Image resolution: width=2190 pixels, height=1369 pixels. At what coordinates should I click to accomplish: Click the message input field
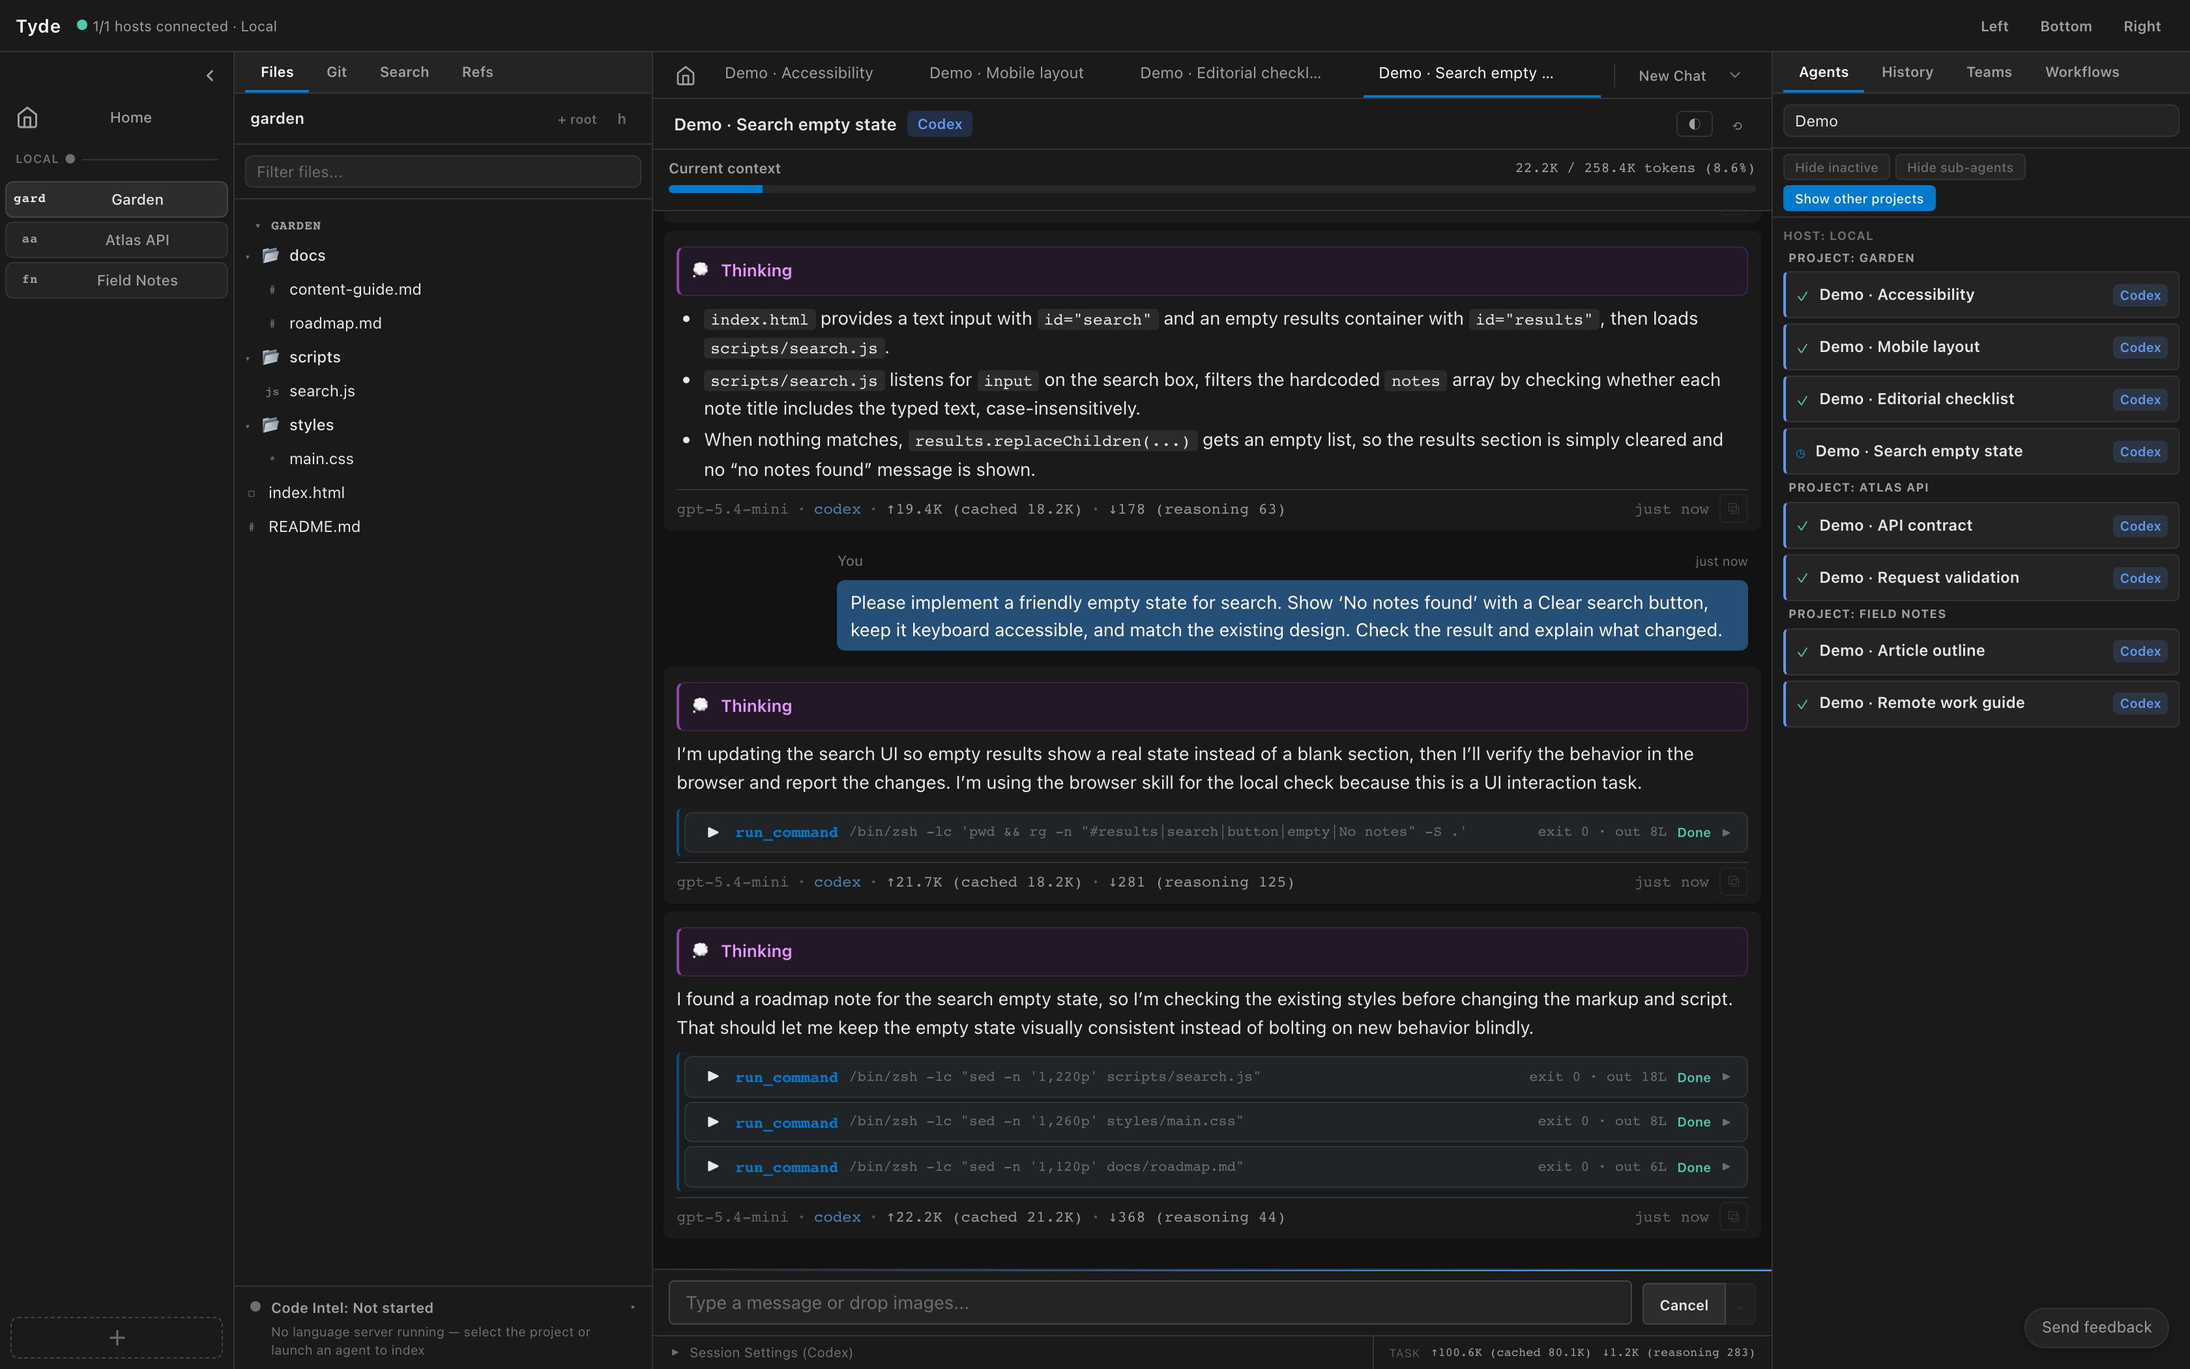click(1149, 1303)
